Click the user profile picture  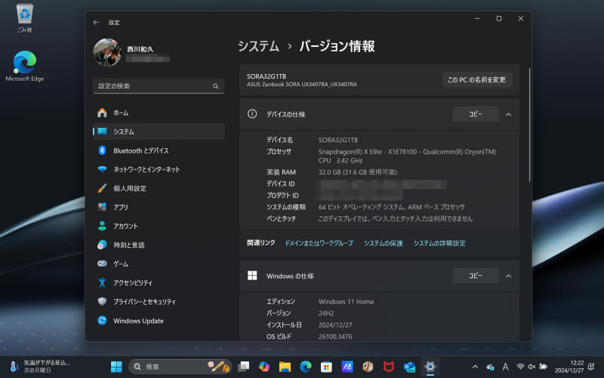pyautogui.click(x=106, y=52)
